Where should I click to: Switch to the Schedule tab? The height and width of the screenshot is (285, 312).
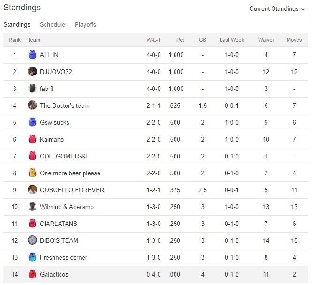pos(53,25)
